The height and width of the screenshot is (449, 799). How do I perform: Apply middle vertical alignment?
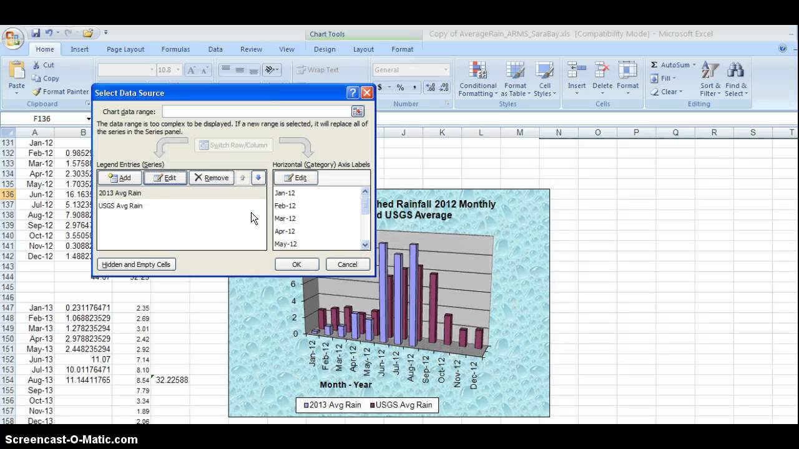(240, 70)
